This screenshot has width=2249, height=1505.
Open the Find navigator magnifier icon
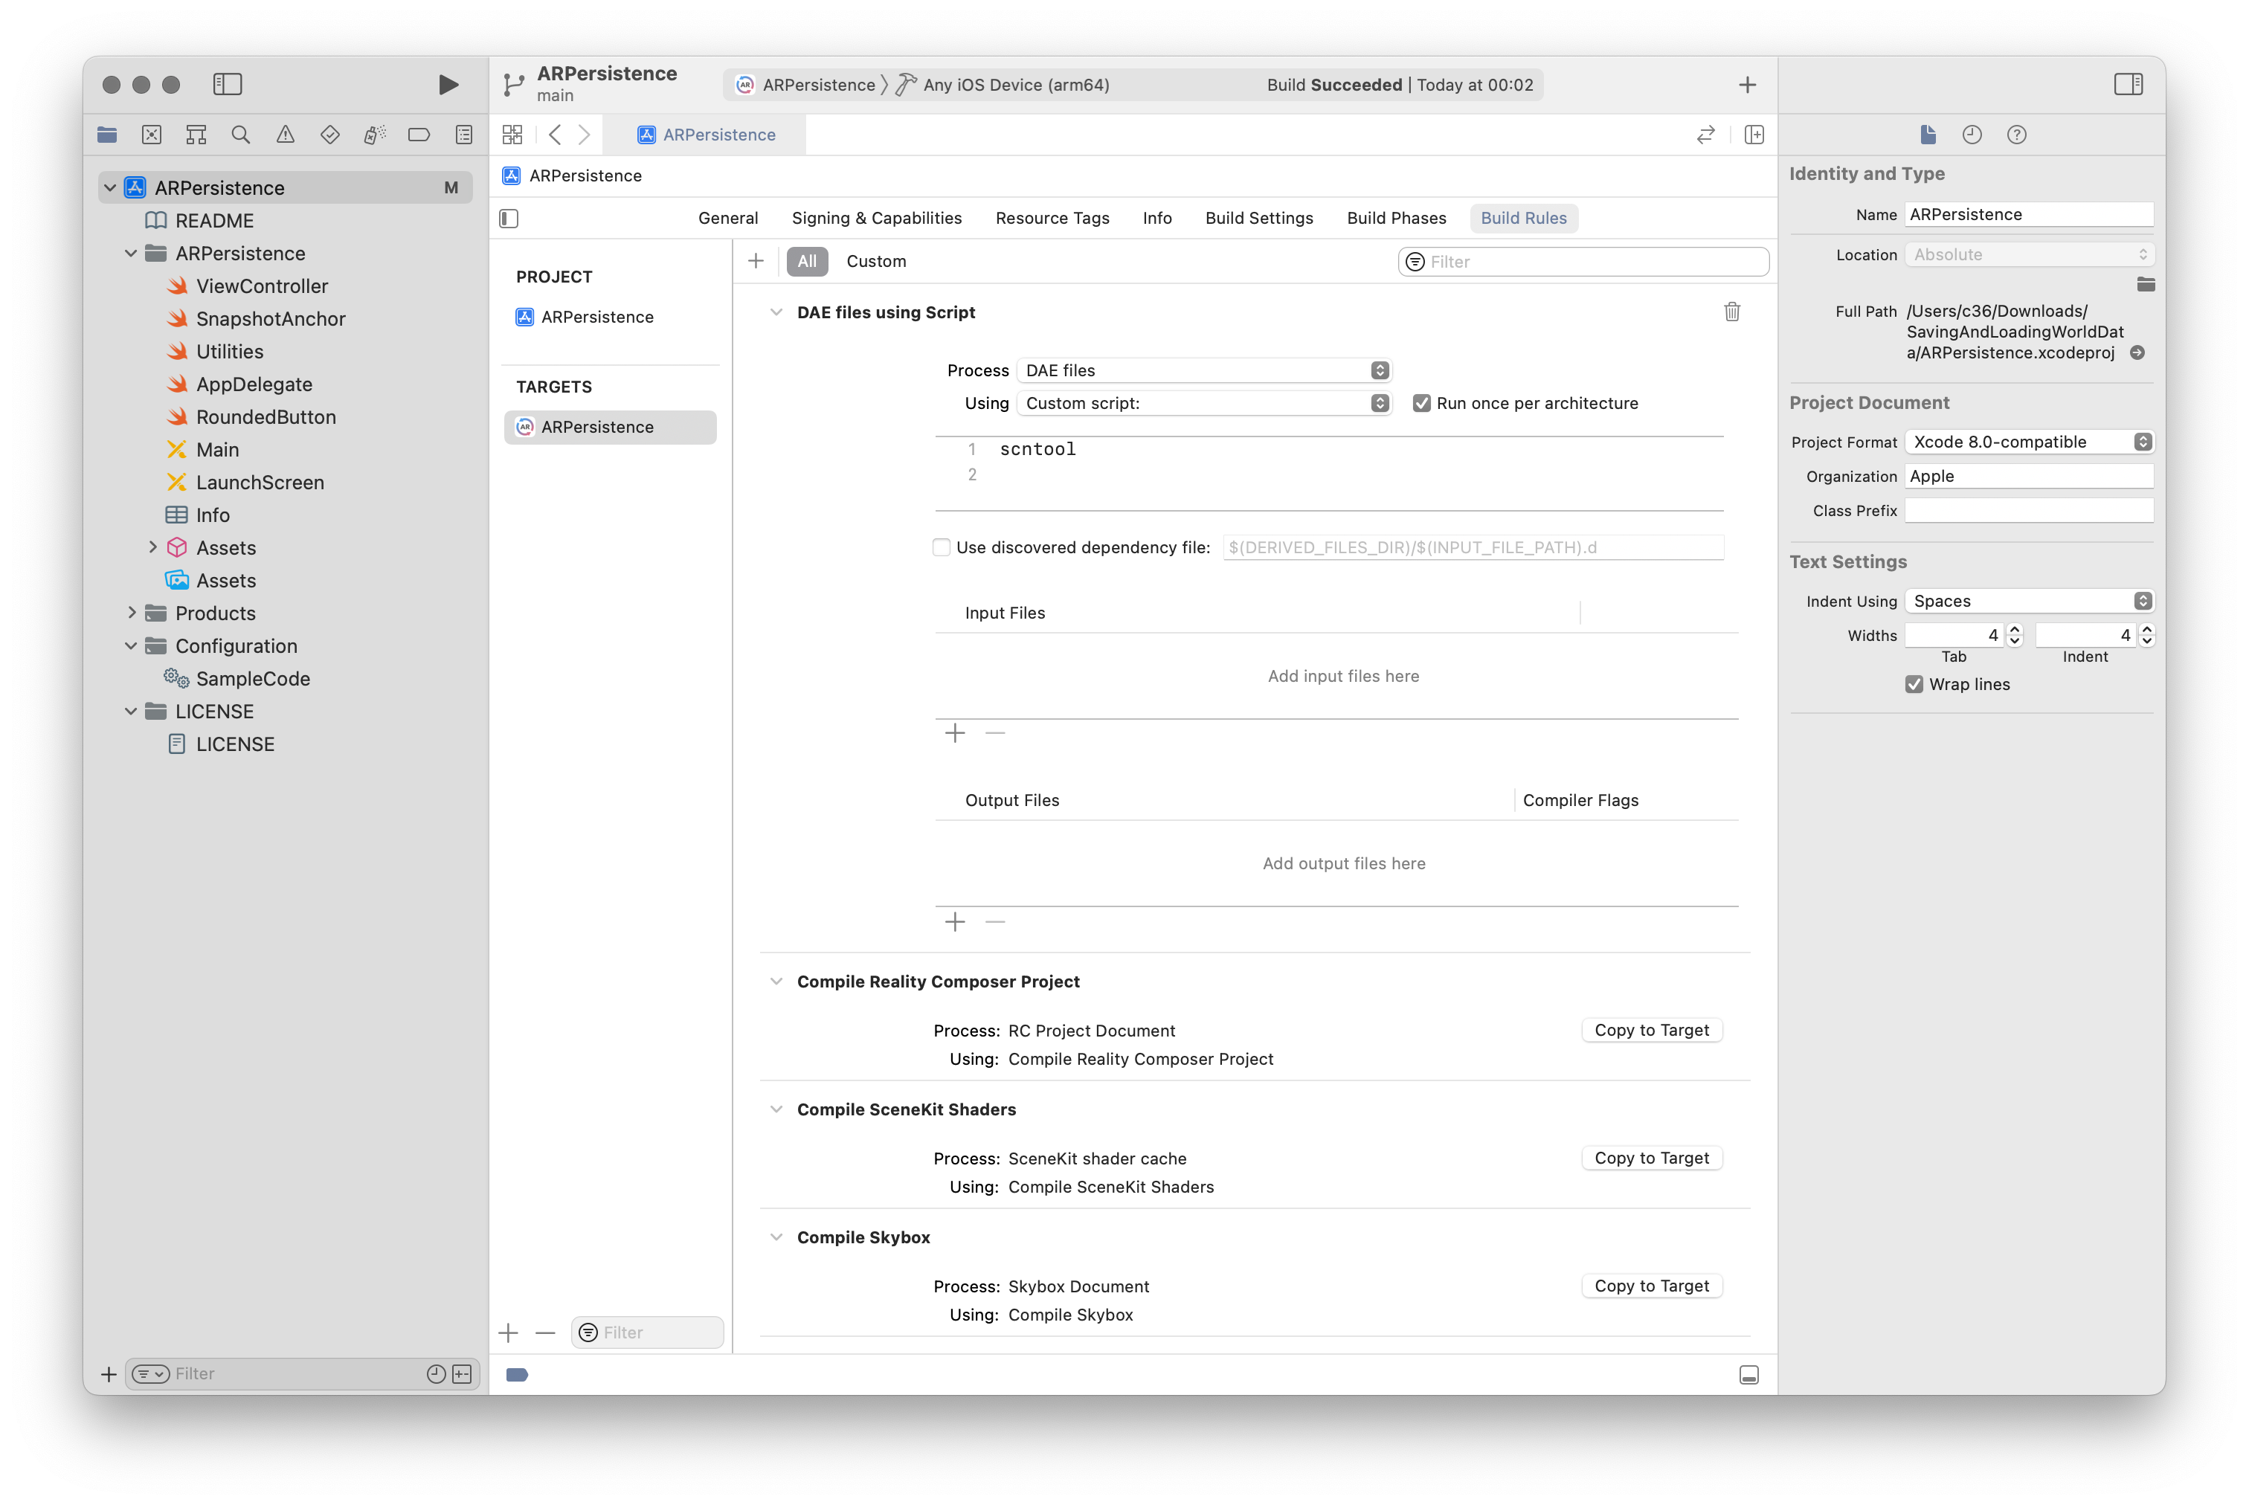pos(241,135)
